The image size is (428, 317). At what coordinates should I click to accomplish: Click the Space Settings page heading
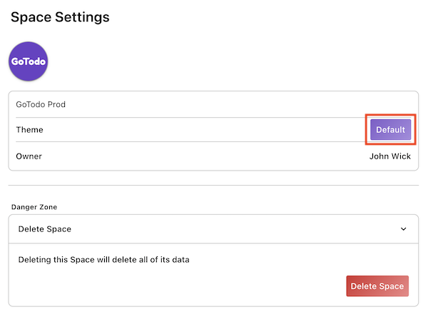60,16
